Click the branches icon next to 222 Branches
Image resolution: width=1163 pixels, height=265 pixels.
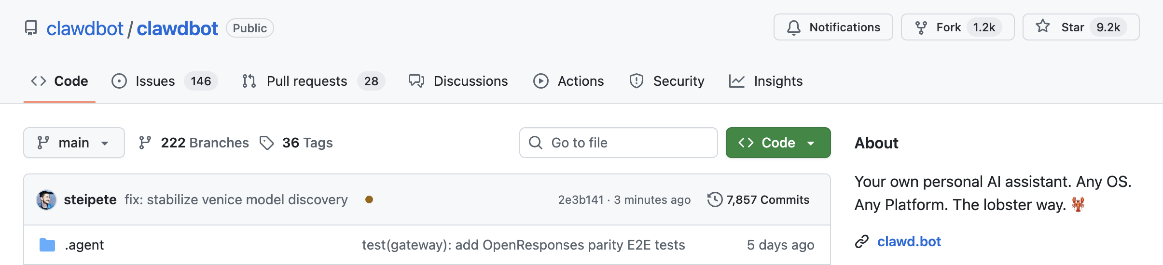[145, 143]
